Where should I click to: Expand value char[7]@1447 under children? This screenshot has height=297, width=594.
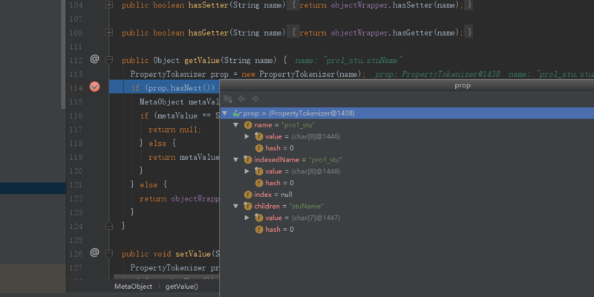click(x=247, y=218)
